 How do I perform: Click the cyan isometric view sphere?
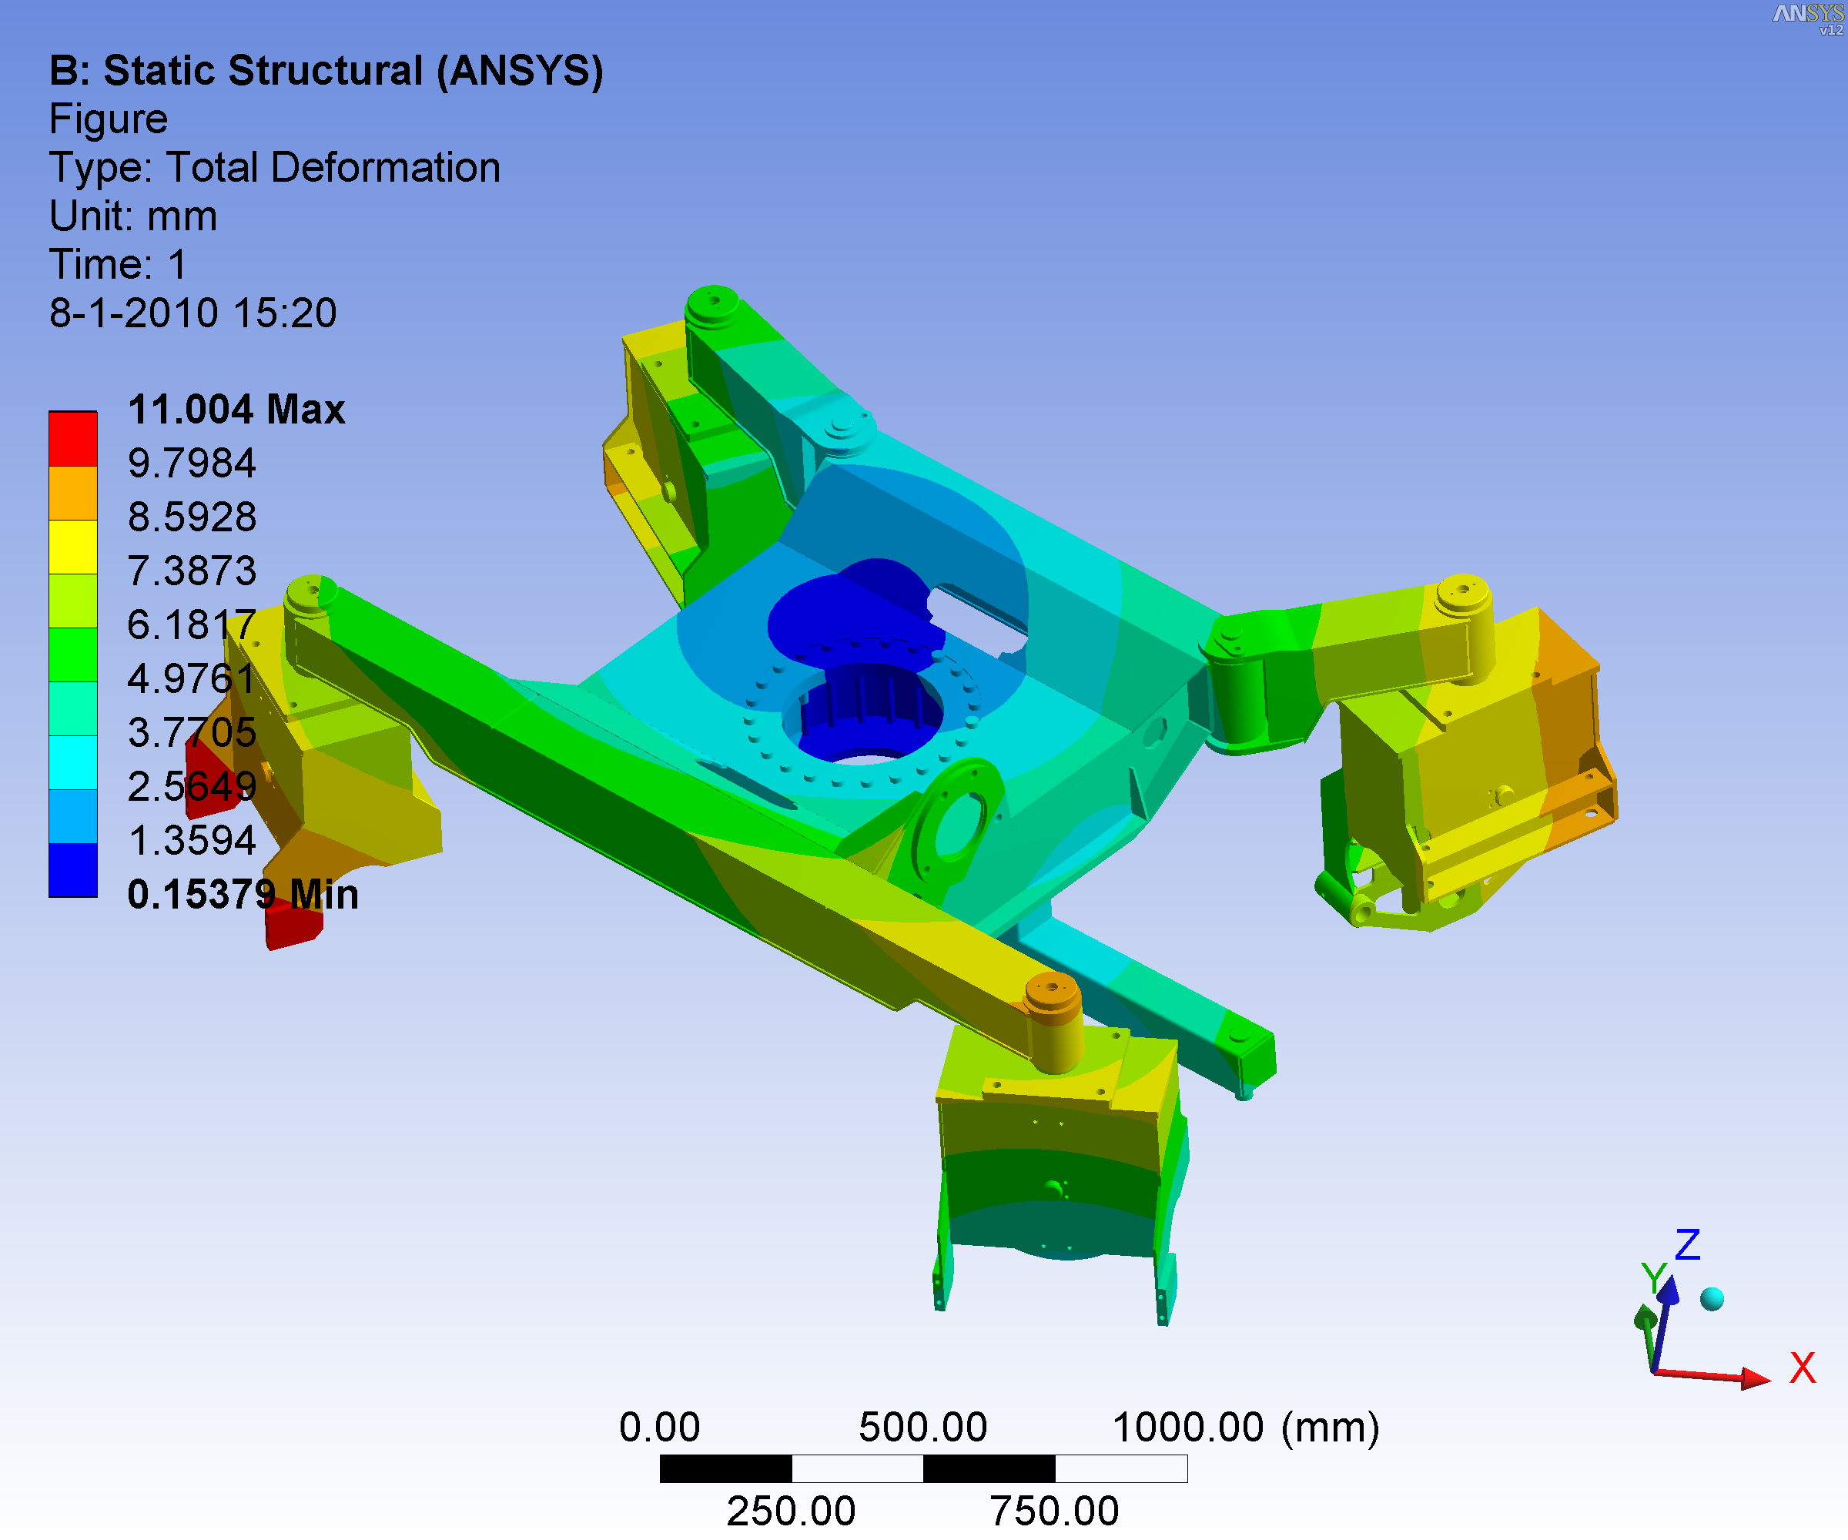pyautogui.click(x=1712, y=1299)
